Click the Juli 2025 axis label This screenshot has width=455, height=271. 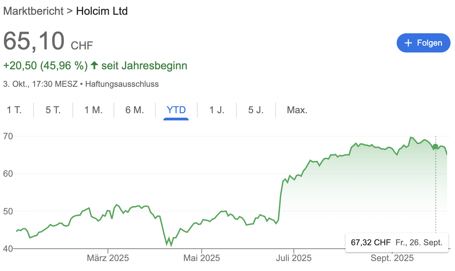[x=294, y=258]
